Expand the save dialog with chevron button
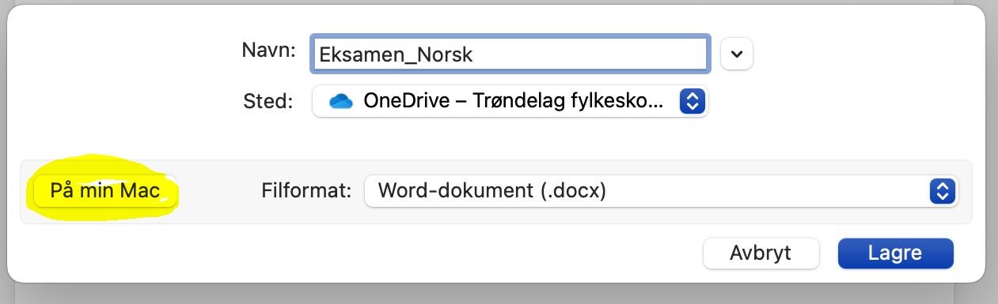This screenshot has height=304, width=998. pos(737,54)
